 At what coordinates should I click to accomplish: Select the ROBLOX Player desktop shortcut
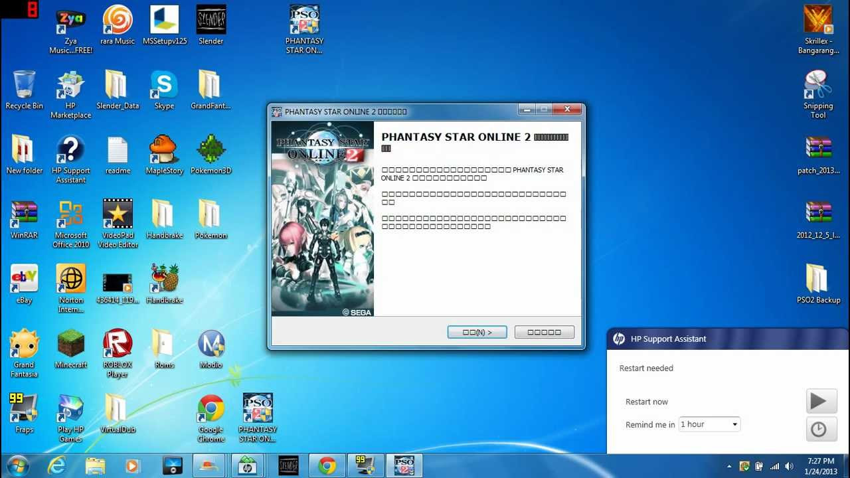click(x=118, y=354)
